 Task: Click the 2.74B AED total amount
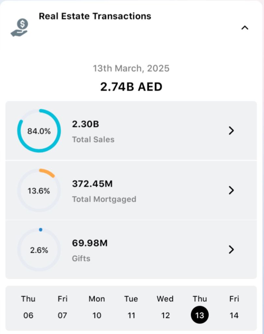[131, 87]
